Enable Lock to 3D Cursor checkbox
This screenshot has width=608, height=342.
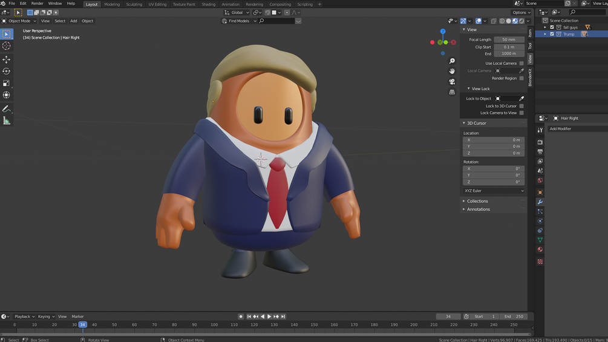(521, 106)
